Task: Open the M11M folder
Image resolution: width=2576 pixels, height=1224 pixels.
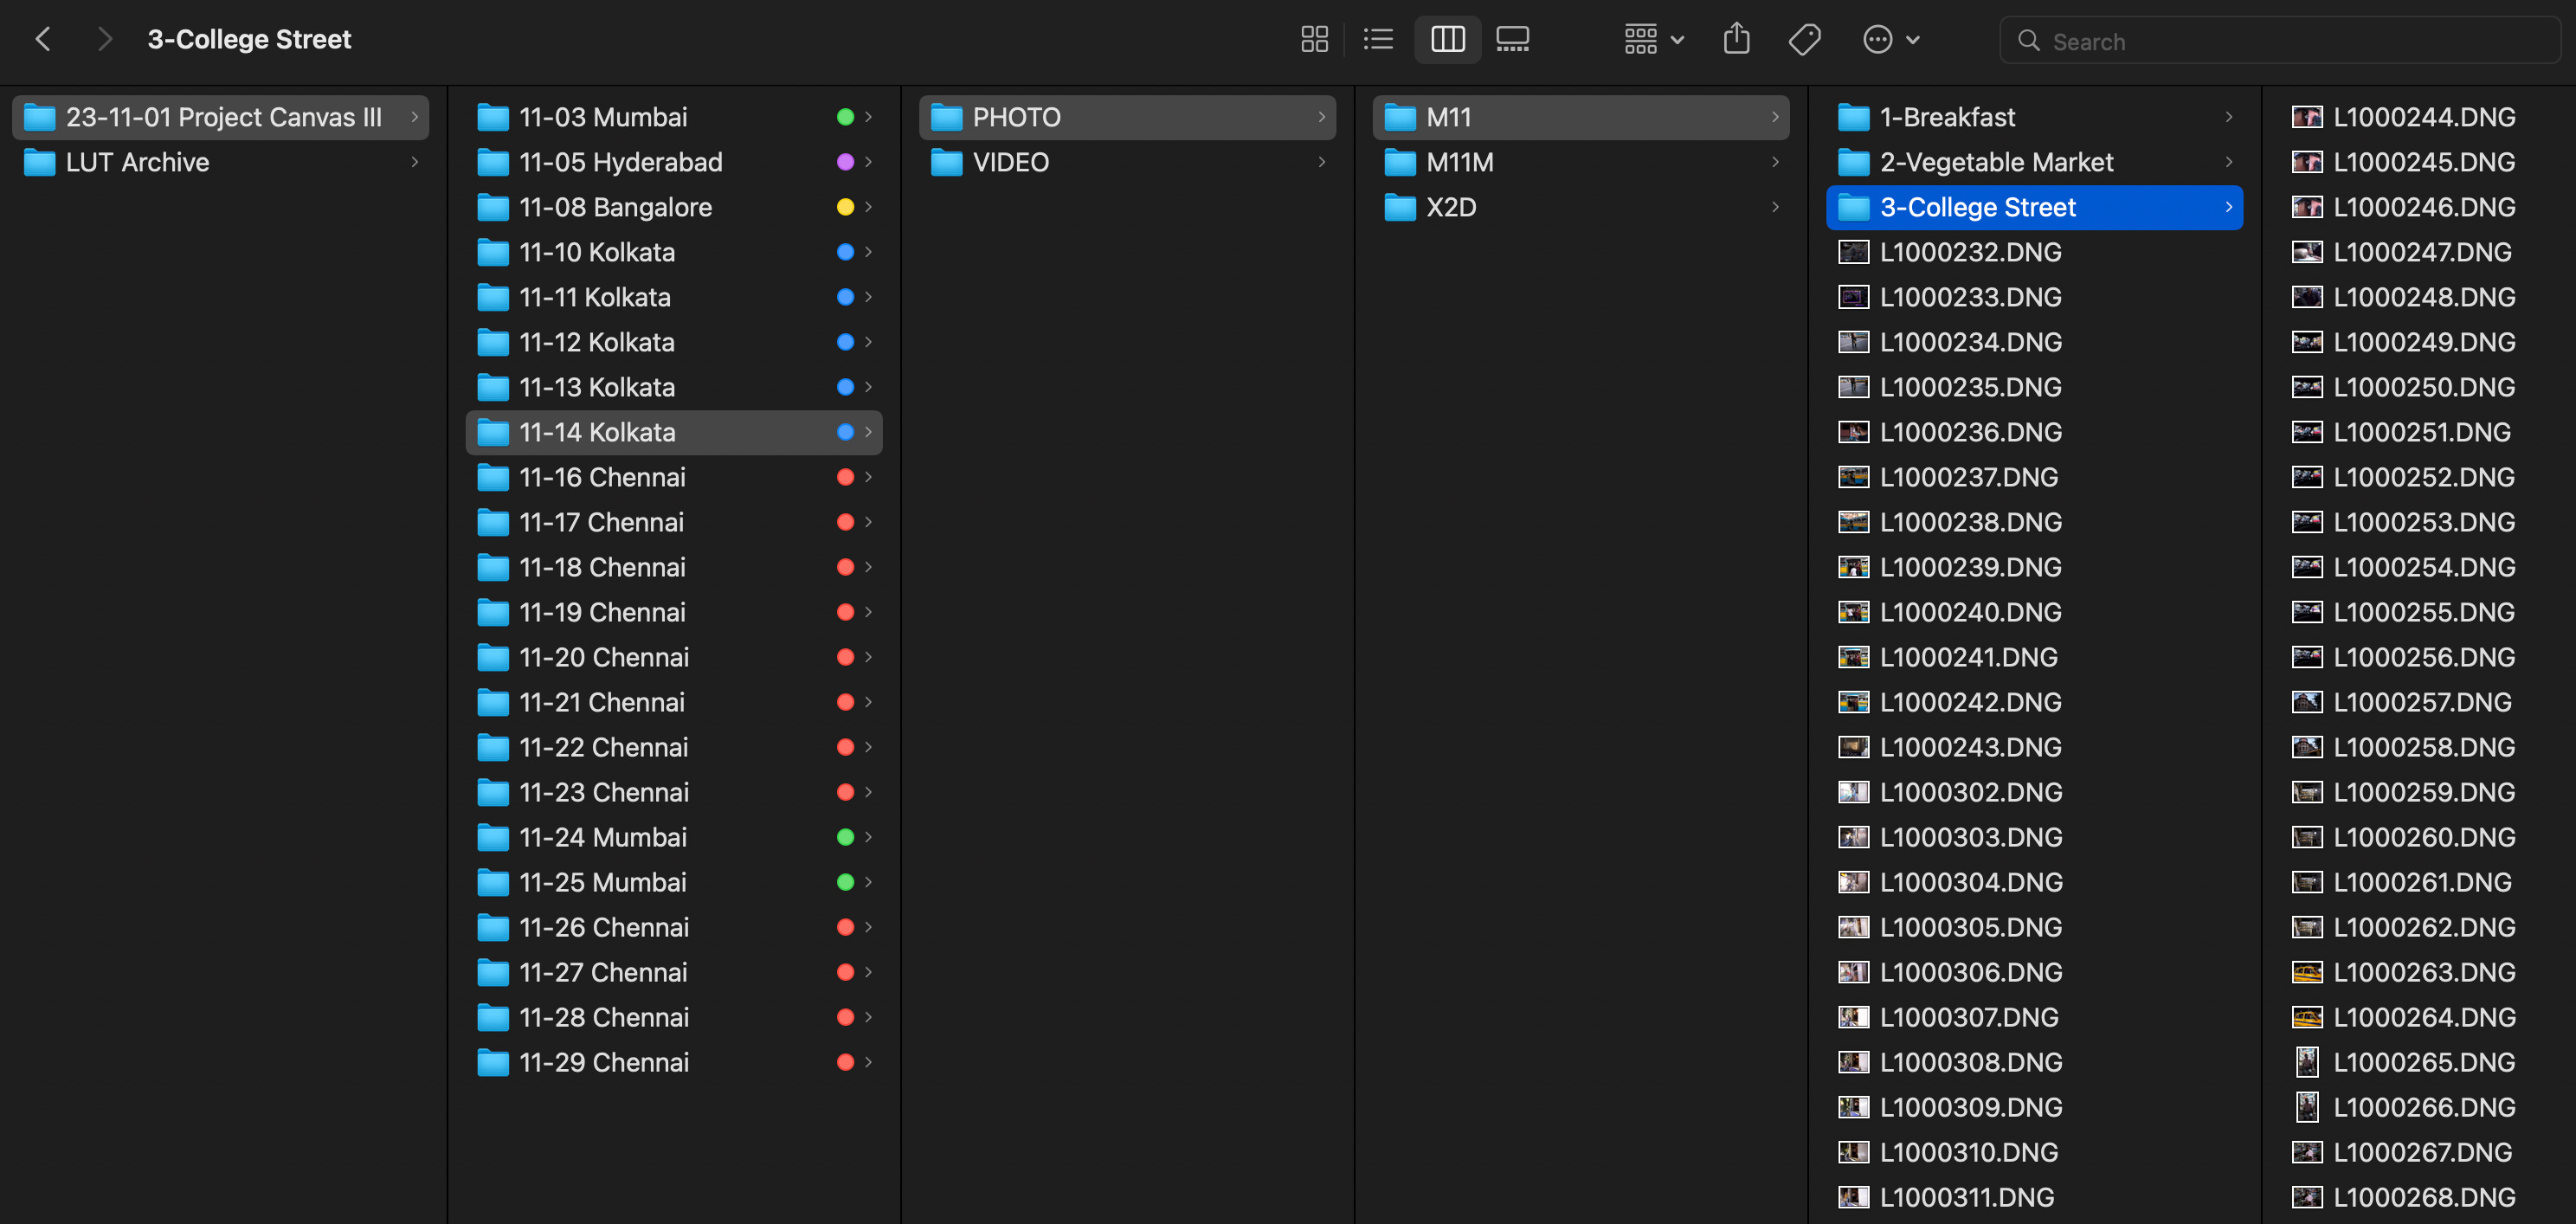Action: click(x=1581, y=162)
